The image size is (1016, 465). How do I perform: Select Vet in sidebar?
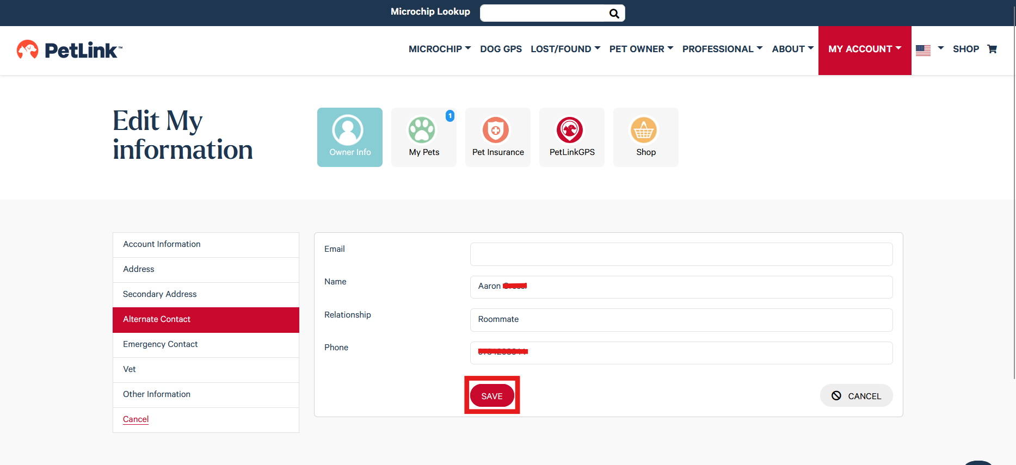206,370
